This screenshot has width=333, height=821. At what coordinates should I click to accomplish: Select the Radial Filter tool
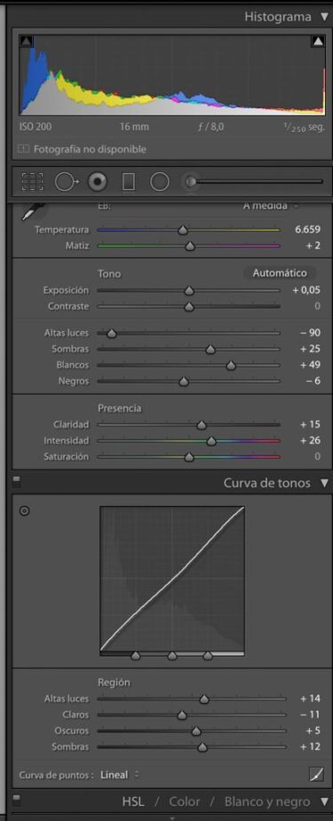point(160,182)
